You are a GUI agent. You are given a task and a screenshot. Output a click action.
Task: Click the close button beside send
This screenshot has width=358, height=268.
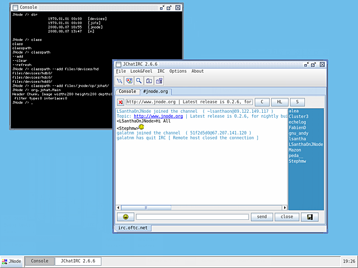(x=287, y=217)
